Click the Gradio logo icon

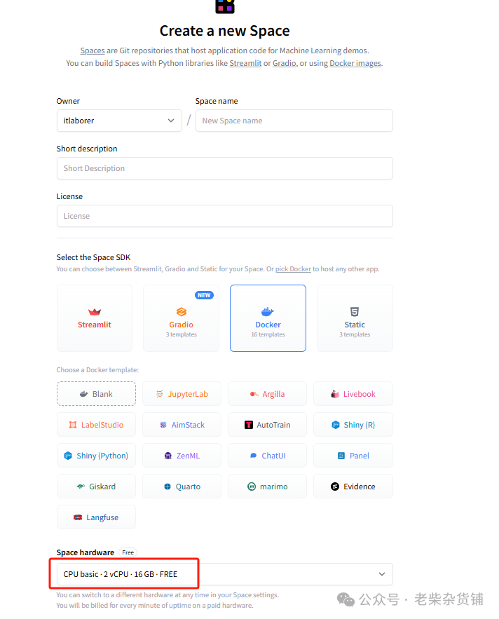pyautogui.click(x=181, y=312)
